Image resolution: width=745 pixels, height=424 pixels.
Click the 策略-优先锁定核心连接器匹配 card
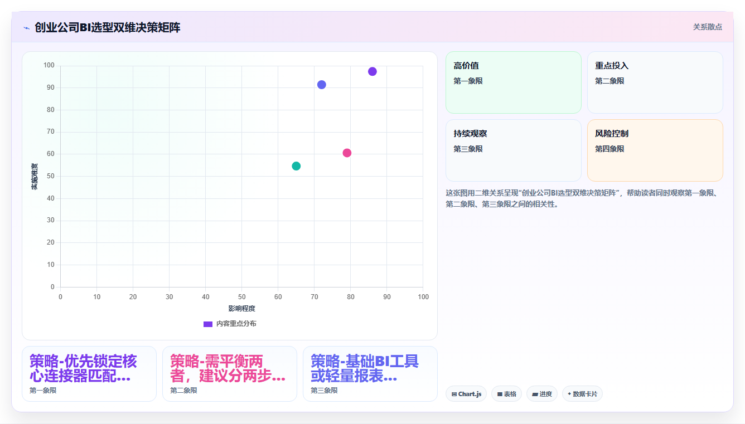click(89, 374)
